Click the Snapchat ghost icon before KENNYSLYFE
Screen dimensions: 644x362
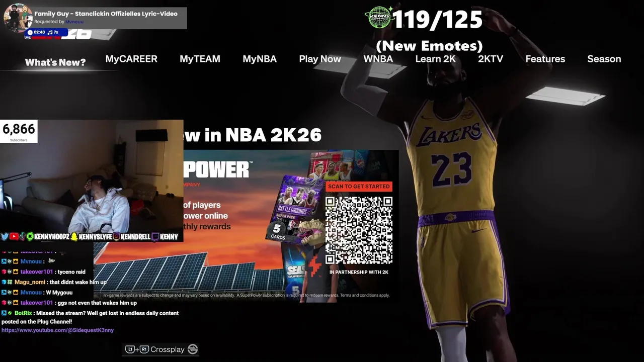[x=74, y=236]
